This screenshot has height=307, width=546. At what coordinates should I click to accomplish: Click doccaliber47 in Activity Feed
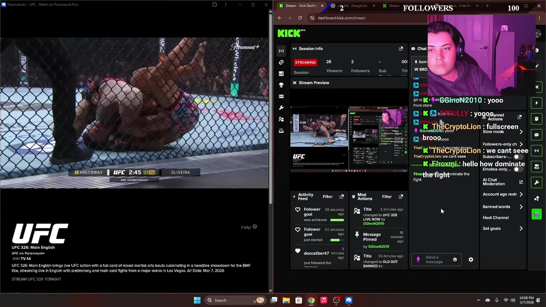click(317, 253)
